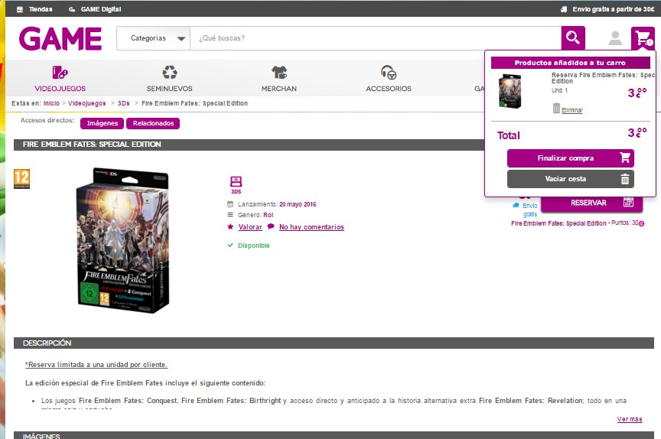Viewport: 661px width, 439px height.
Task: Click the points info icon after 'Puntos: 30'
Action: click(641, 224)
